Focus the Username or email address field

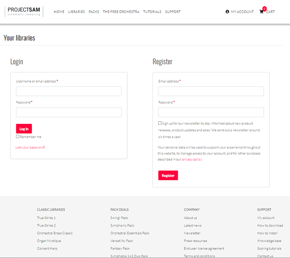pyautogui.click(x=69, y=91)
